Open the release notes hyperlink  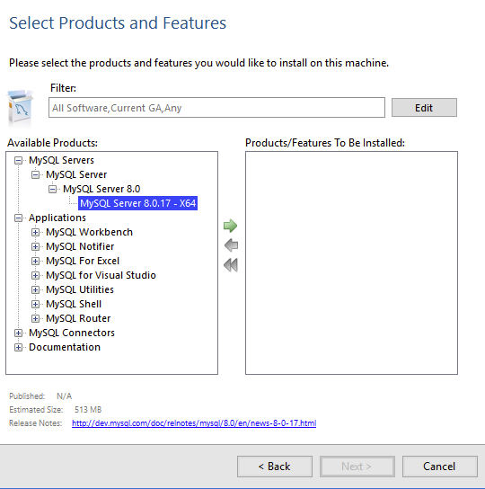click(x=194, y=423)
